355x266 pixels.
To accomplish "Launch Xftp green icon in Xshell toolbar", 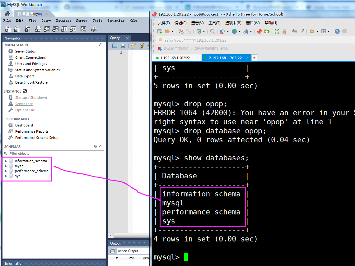I will coord(267,31).
